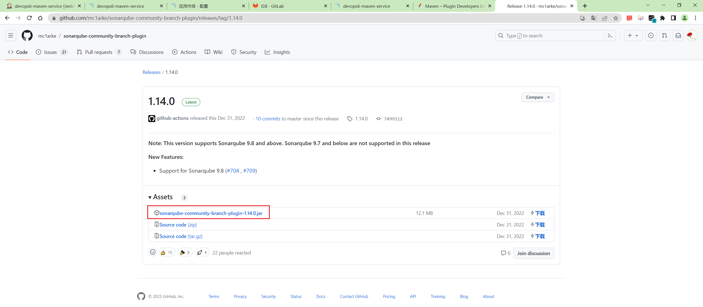Image resolution: width=703 pixels, height=307 pixels.
Task: Collapse the Assets section
Action: pos(161,197)
